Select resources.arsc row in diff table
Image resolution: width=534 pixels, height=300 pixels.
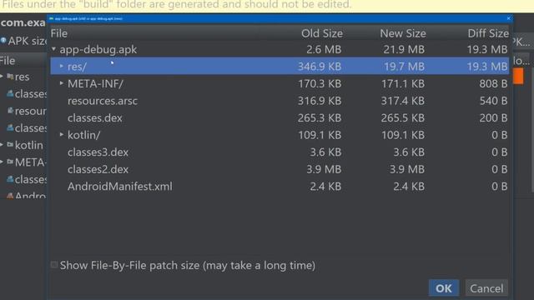point(280,101)
